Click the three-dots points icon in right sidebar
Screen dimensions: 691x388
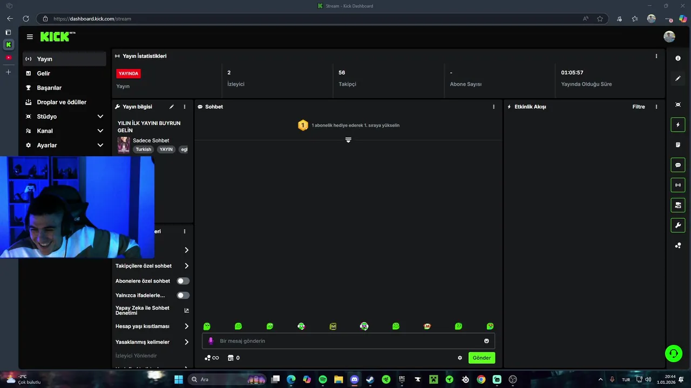pyautogui.click(x=678, y=245)
